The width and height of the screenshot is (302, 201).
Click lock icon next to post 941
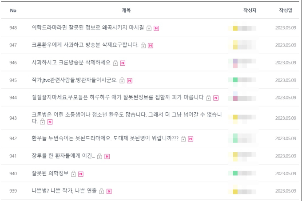(99, 156)
